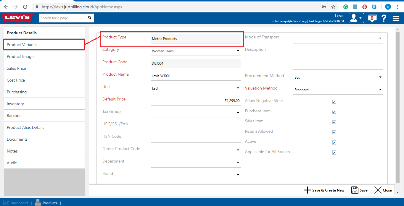Viewport: 404px width, 206px height.
Task: Open the Brand dropdown
Action: (x=196, y=175)
